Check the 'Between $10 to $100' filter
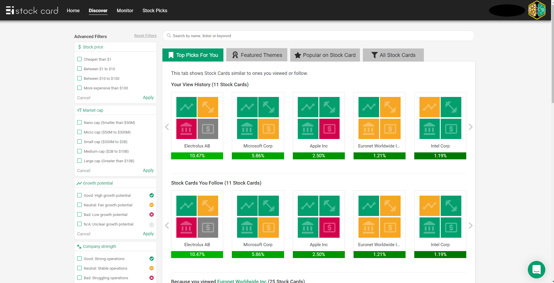The width and height of the screenshot is (554, 283). tap(79, 78)
